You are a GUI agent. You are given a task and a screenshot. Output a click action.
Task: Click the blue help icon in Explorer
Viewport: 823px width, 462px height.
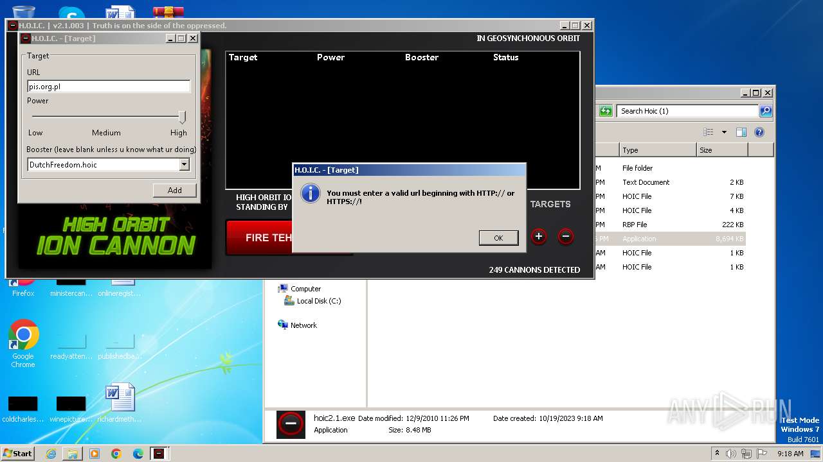pos(759,132)
